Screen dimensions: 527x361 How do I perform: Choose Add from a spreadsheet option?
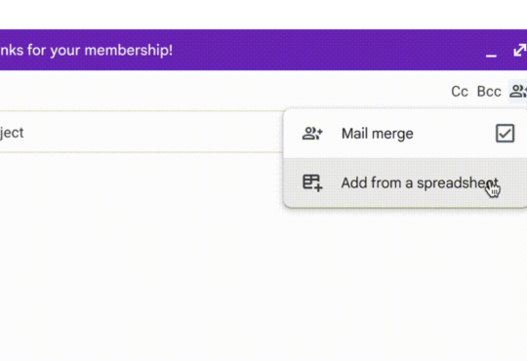[x=405, y=182]
